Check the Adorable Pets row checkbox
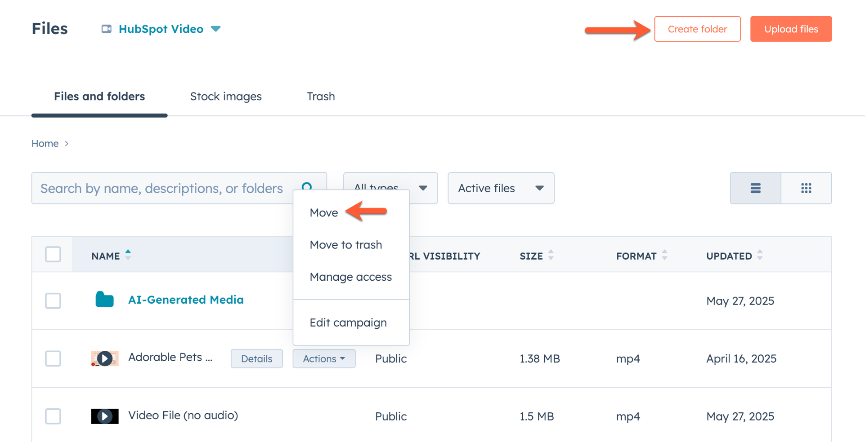This screenshot has height=442, width=865. (53, 358)
